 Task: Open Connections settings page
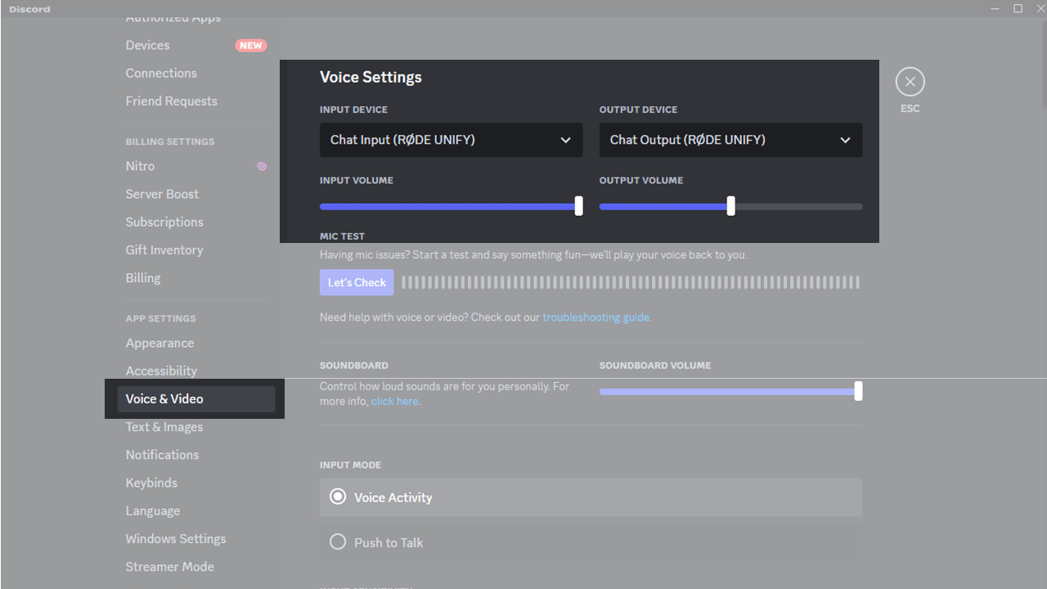tap(161, 73)
